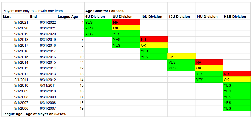Select the yellow OK cell in 12U Division

[x=181, y=57]
